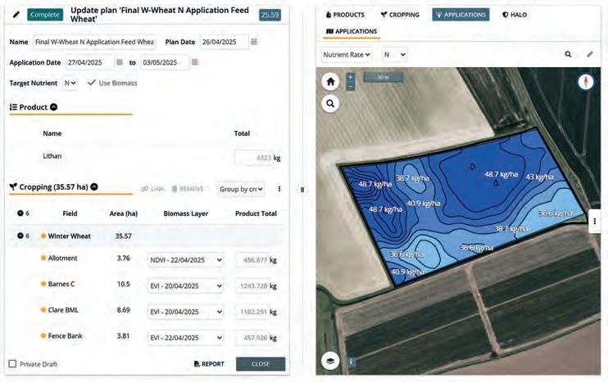This screenshot has height=382, width=608.
Task: Click Barnes C product total field
Action: tap(252, 286)
